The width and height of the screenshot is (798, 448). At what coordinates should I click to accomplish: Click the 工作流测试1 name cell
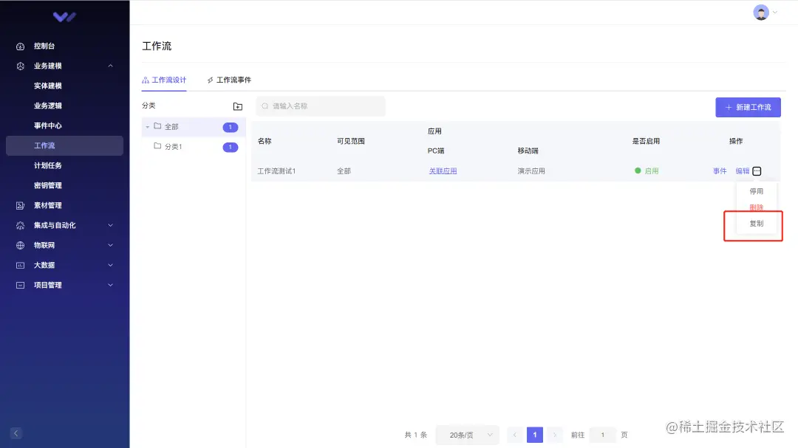(276, 171)
